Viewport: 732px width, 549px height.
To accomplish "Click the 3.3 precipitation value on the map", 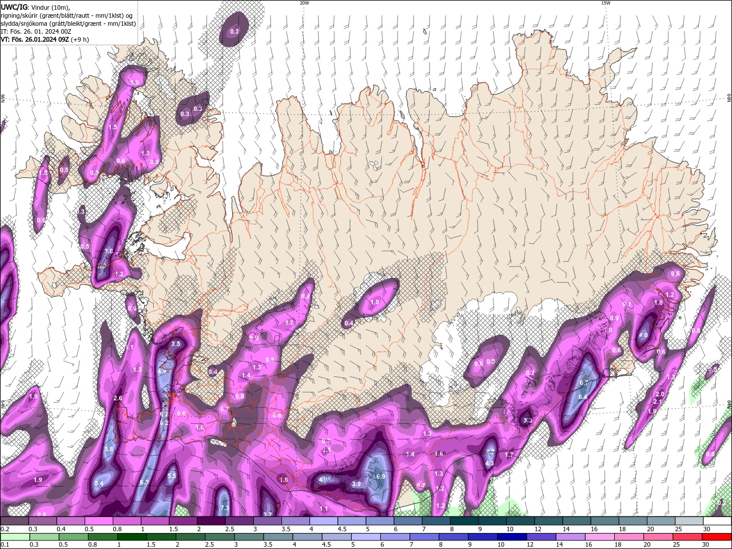I will tap(528, 420).
